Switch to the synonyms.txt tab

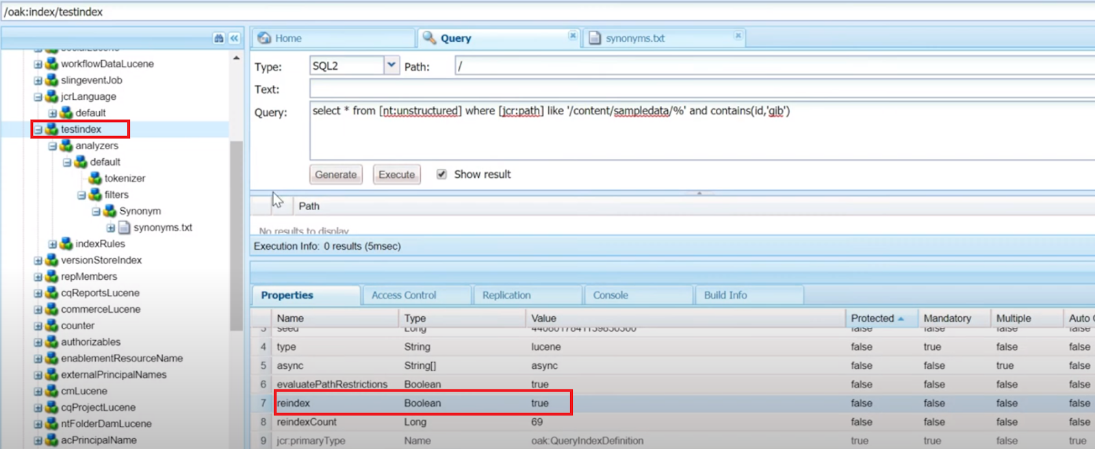[664, 38]
